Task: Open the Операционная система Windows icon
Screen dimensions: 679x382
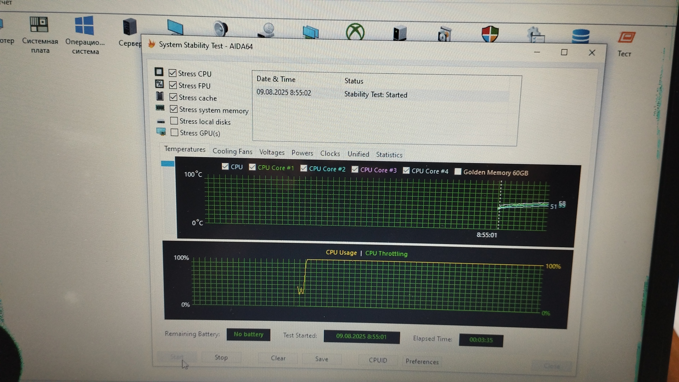Action: pyautogui.click(x=84, y=26)
